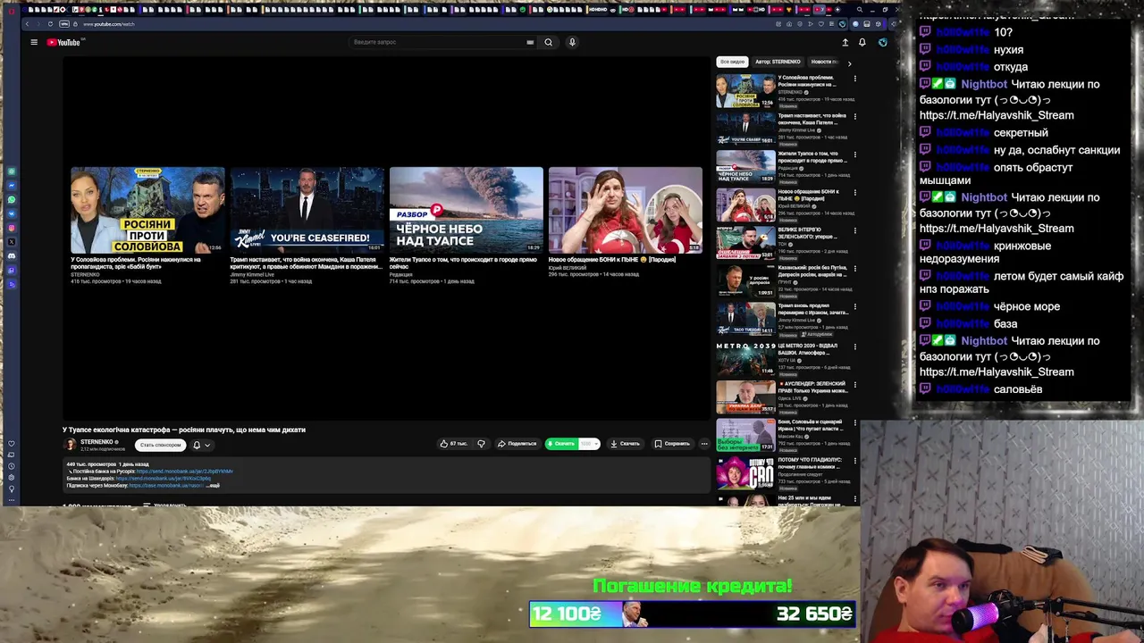The image size is (1144, 643).
Task: Open endscreen video 'Чёрное небо над Туапсе'
Action: [x=466, y=210]
